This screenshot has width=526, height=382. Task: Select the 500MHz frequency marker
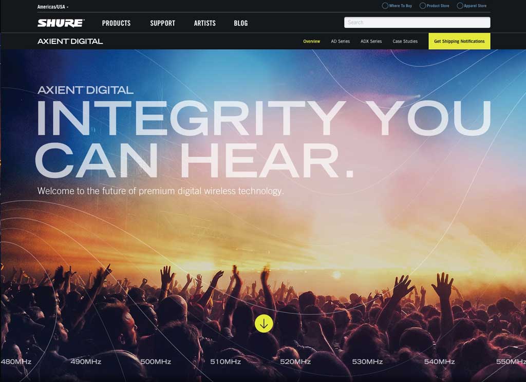[156, 361]
